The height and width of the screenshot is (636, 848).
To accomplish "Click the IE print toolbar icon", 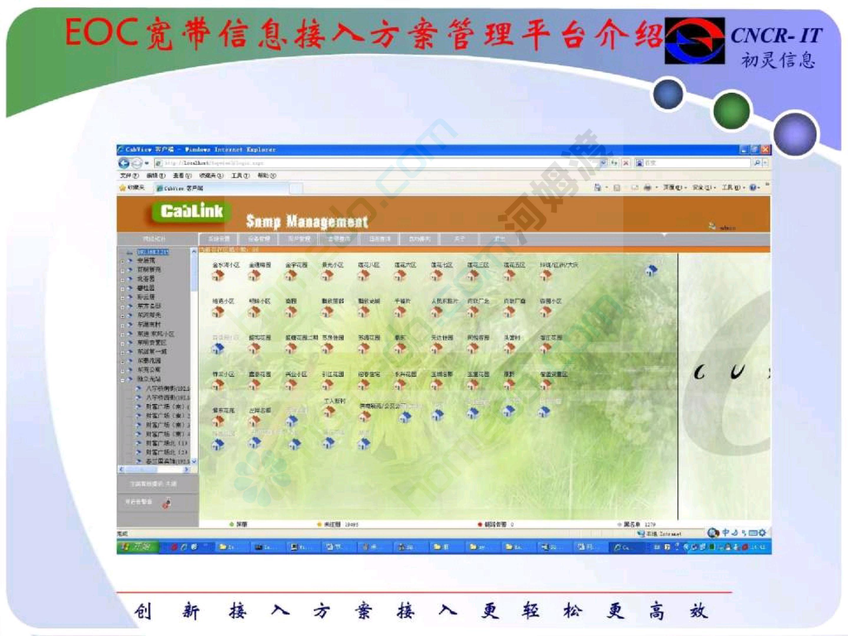I will (647, 188).
